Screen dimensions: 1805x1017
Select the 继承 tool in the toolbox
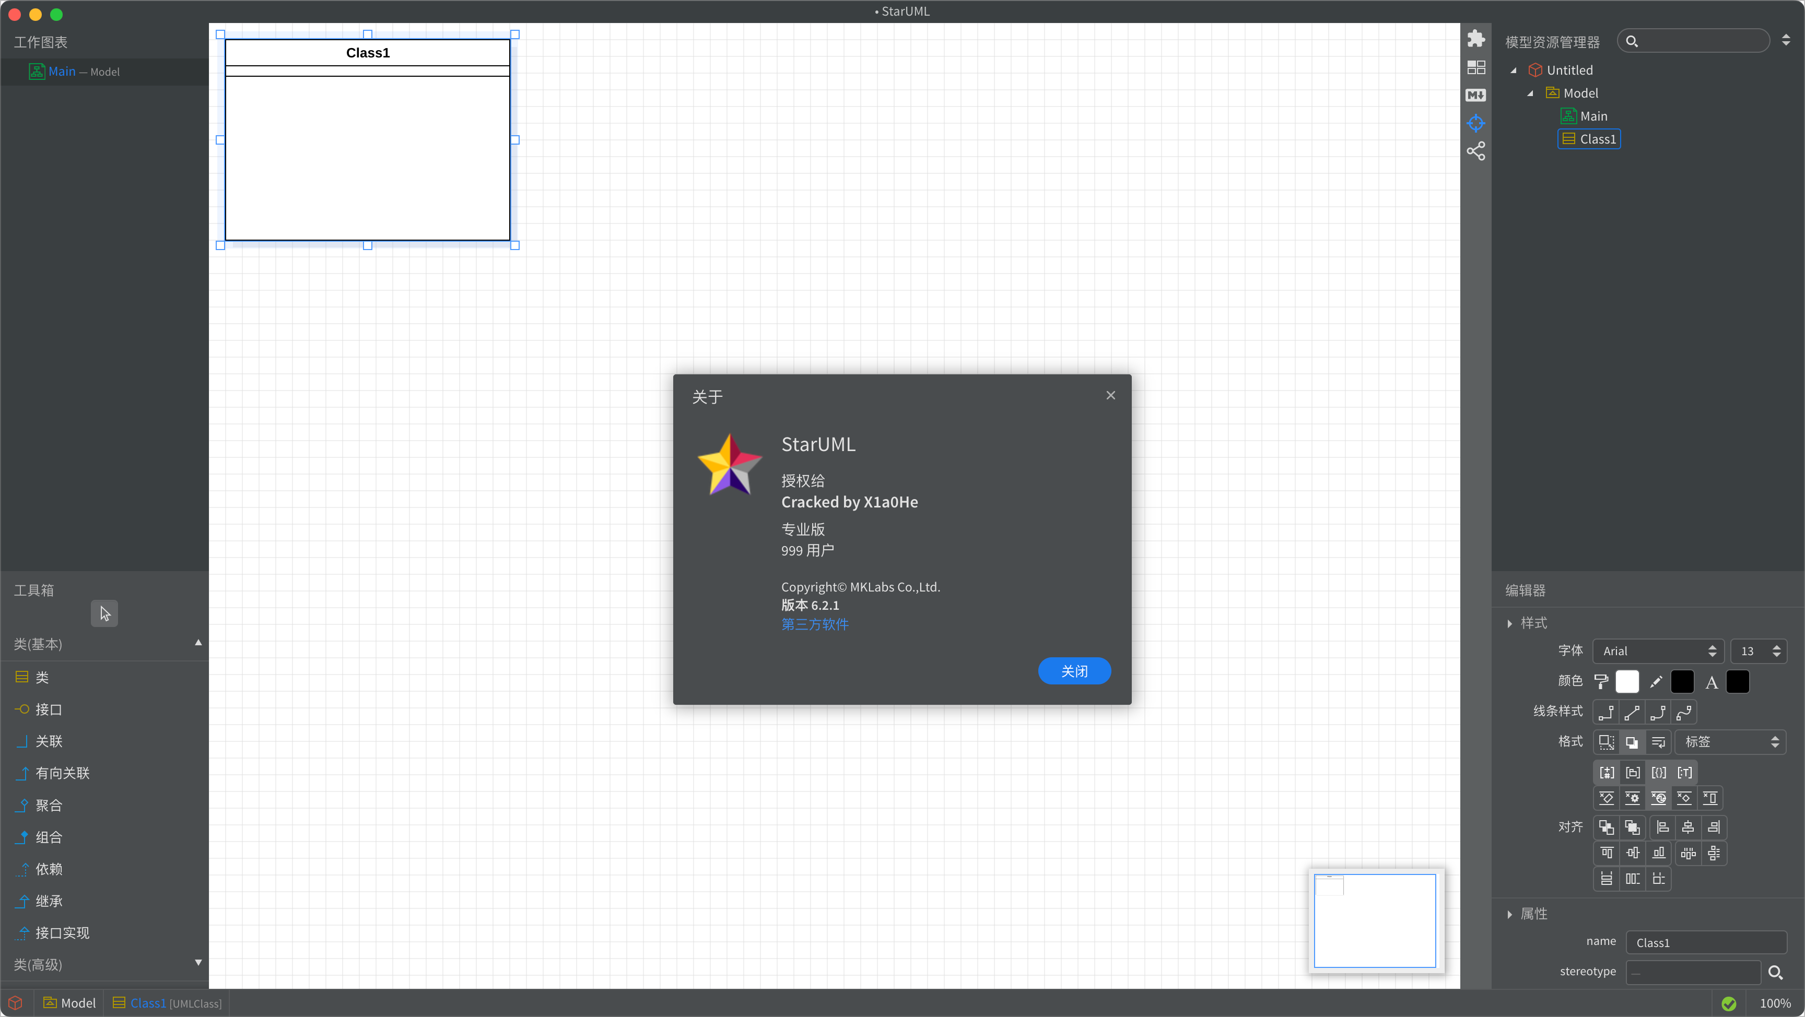coord(49,901)
